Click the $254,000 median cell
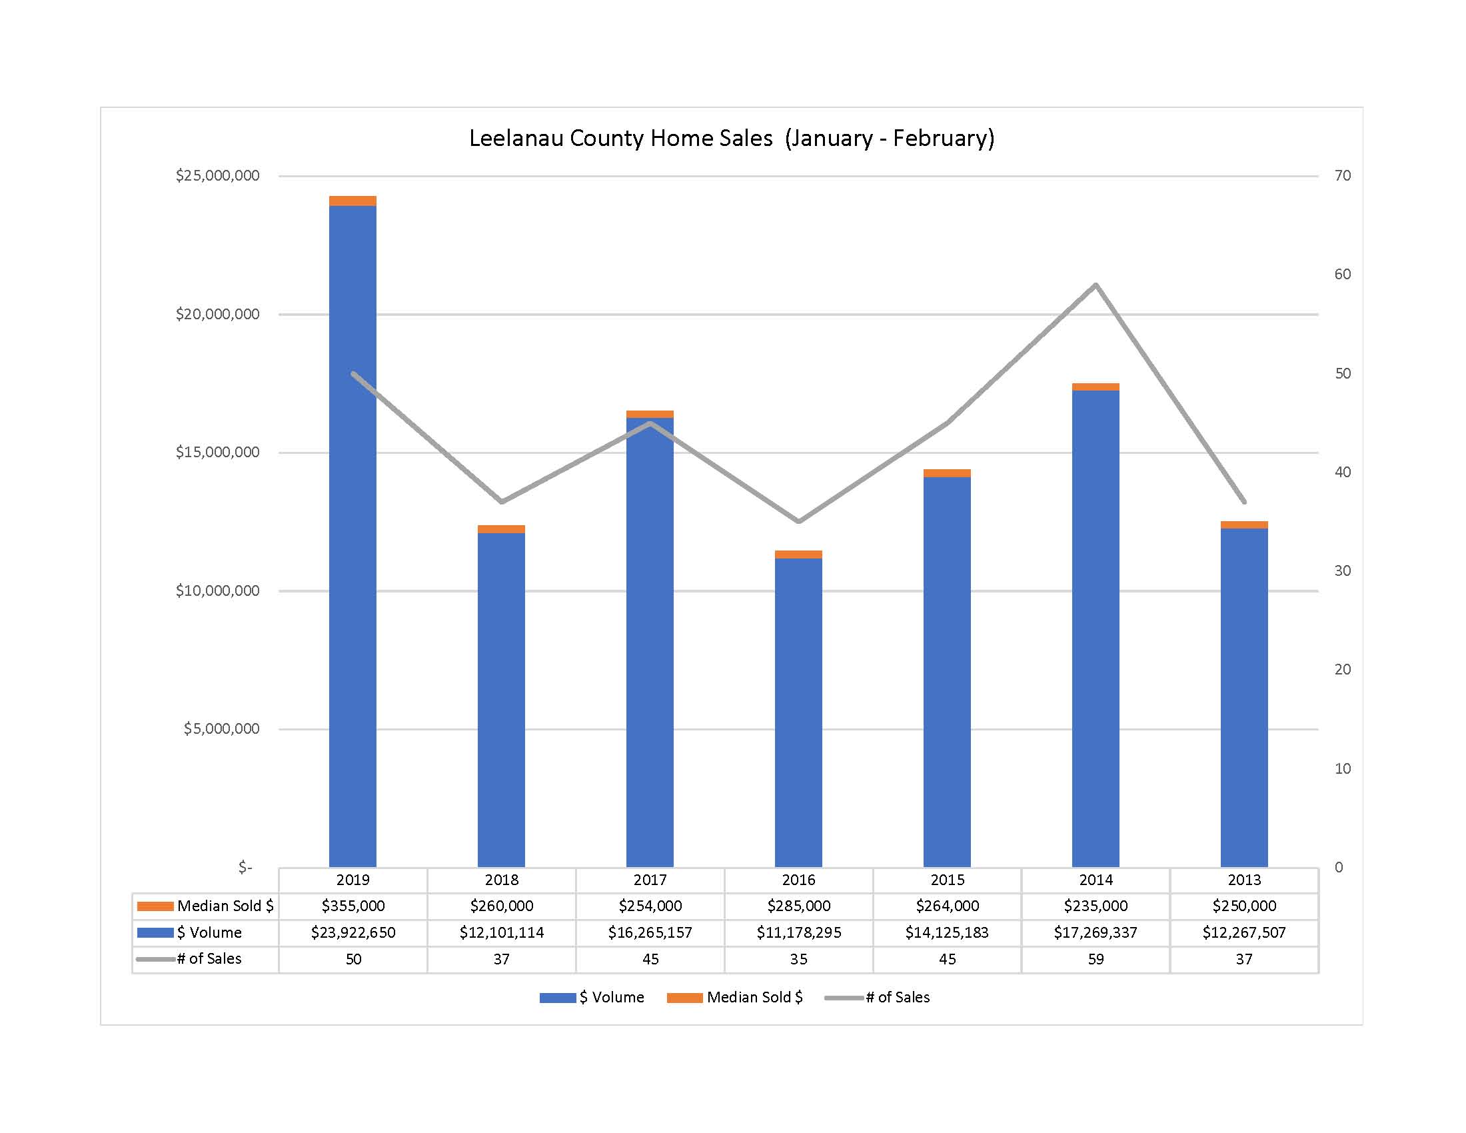The height and width of the screenshot is (1133, 1466). click(x=650, y=906)
